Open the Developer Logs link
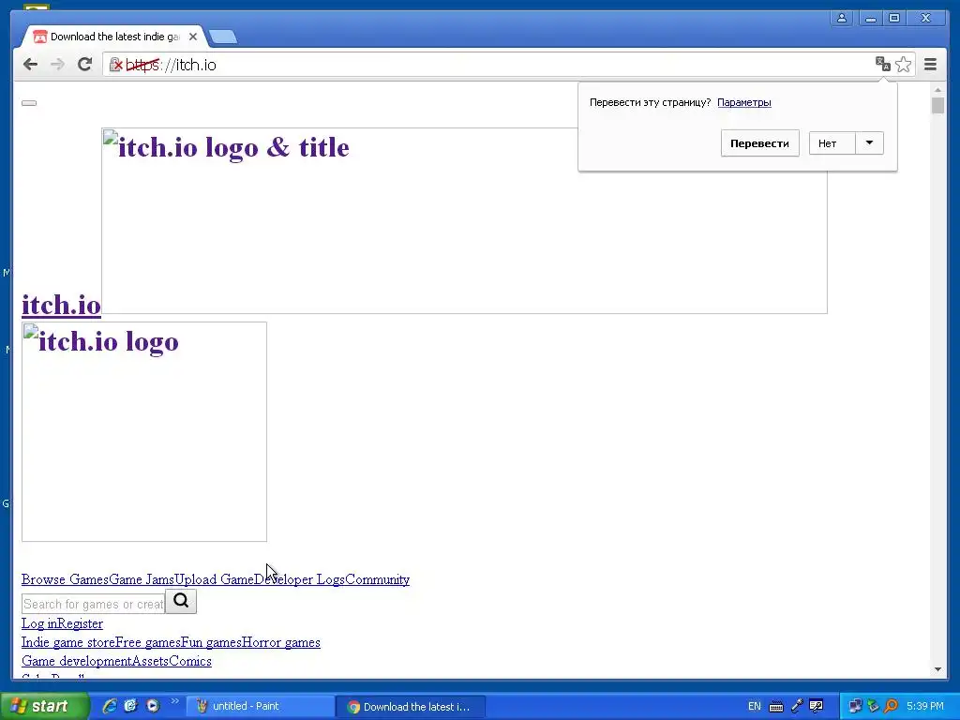960x720 pixels. [299, 579]
